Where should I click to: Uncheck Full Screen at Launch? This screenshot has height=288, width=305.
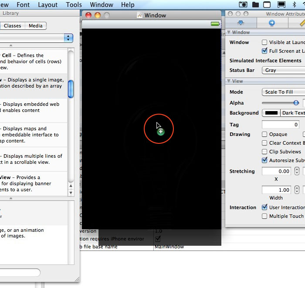pyautogui.click(x=264, y=51)
